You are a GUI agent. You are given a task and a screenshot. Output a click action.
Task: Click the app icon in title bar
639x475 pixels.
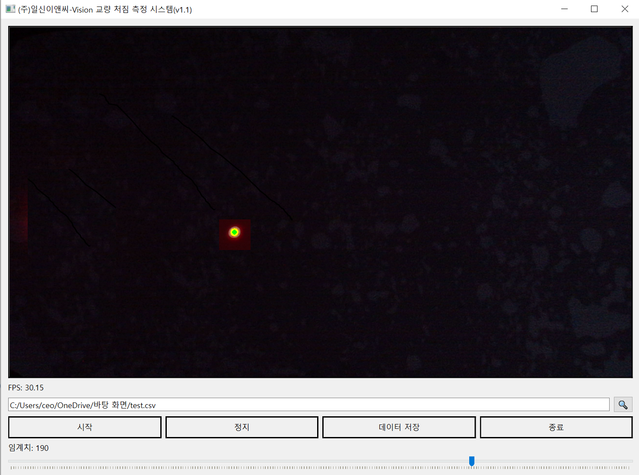tap(10, 9)
